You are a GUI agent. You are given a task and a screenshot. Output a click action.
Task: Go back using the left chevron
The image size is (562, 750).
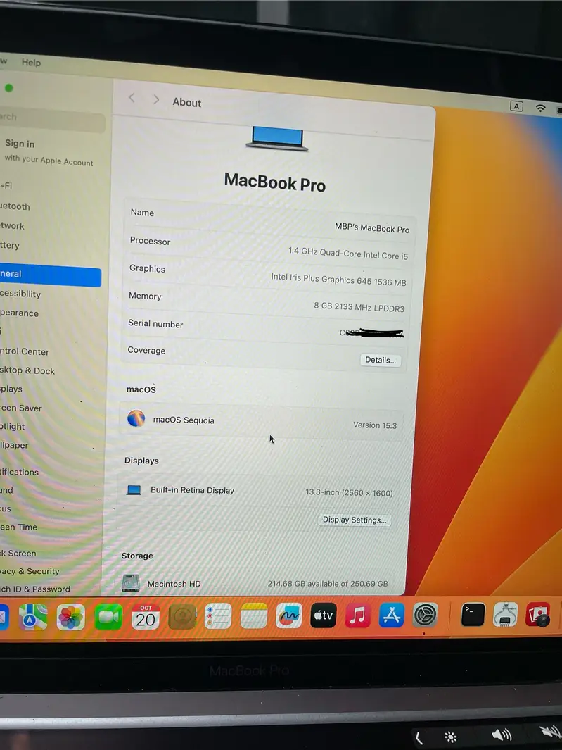coord(132,99)
